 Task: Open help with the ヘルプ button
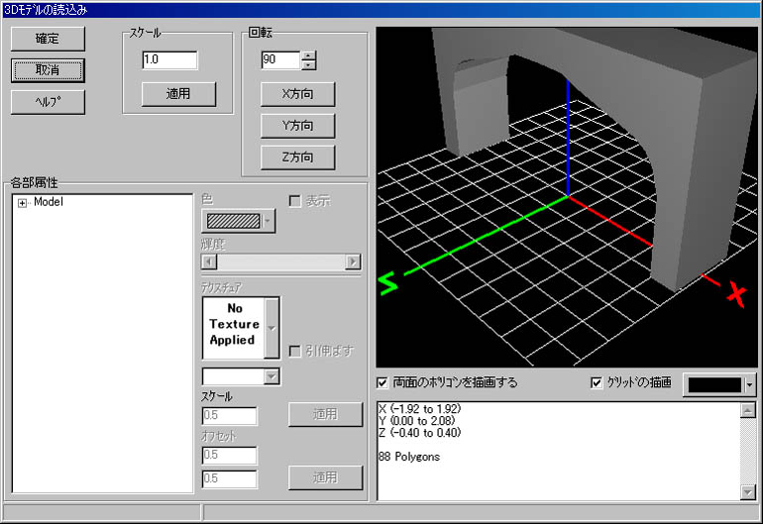coord(48,102)
